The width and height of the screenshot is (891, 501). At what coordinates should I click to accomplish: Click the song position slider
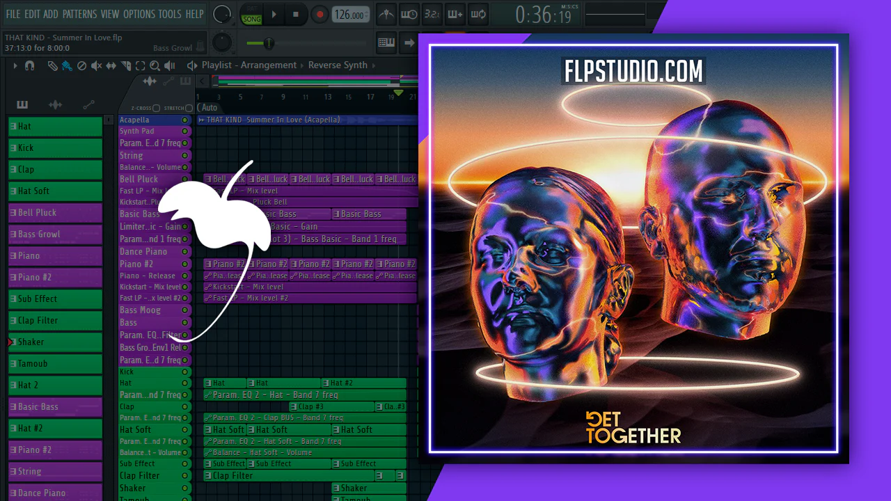306,43
